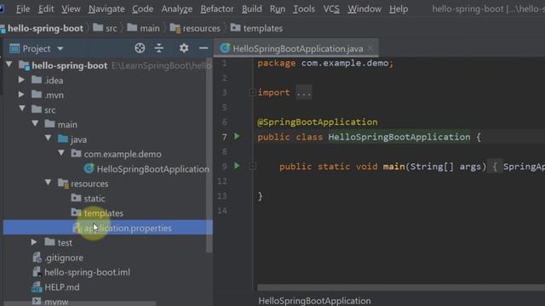The height and width of the screenshot is (306, 545).
Task: Select application.properties in the project tree
Action: tap(108, 228)
